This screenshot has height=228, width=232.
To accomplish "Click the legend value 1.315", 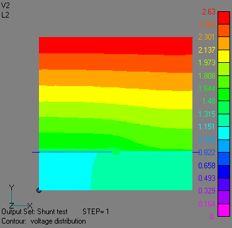I will coord(207,114).
